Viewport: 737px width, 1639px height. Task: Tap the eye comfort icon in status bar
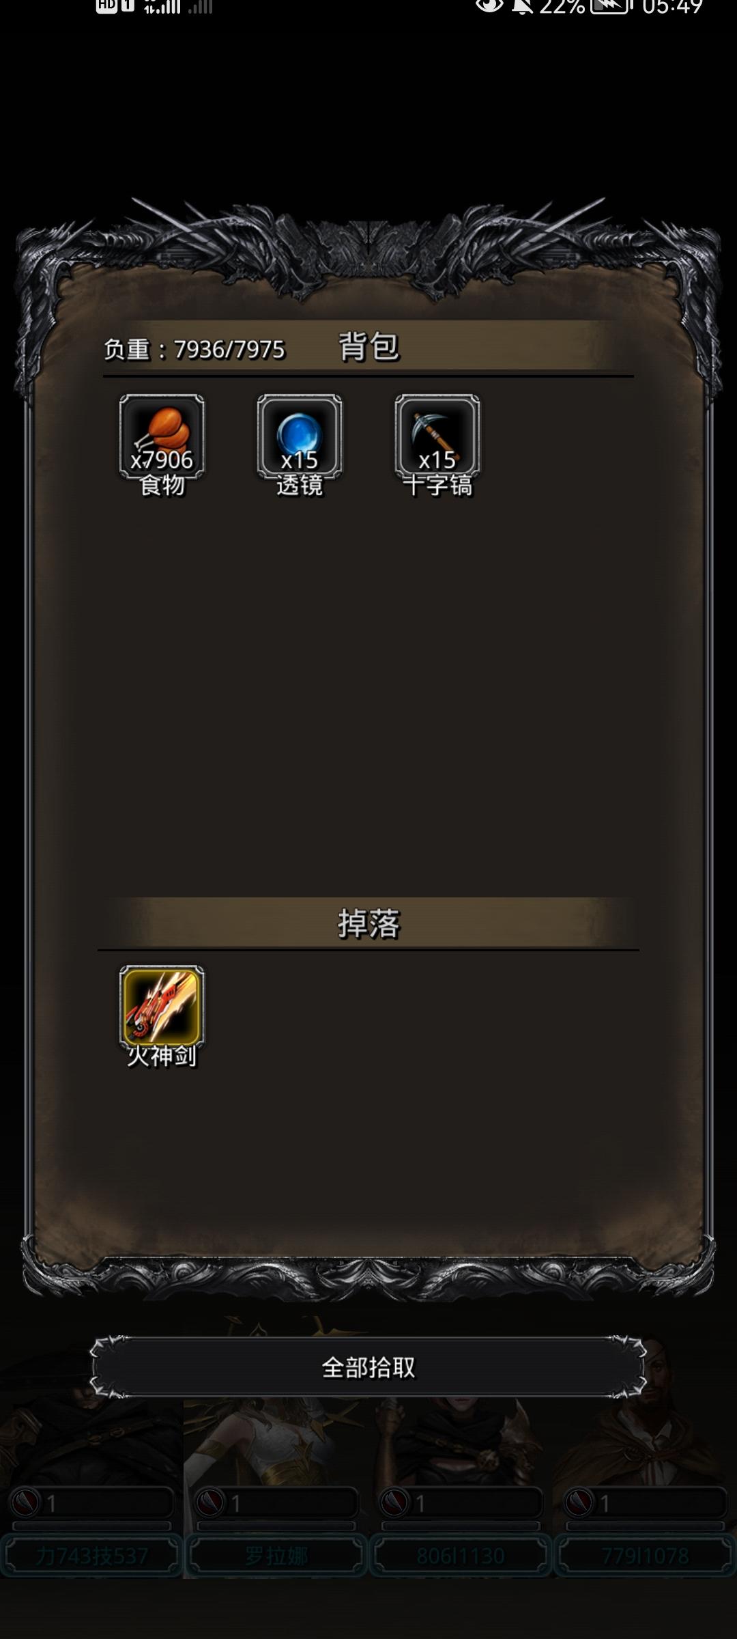[x=489, y=6]
